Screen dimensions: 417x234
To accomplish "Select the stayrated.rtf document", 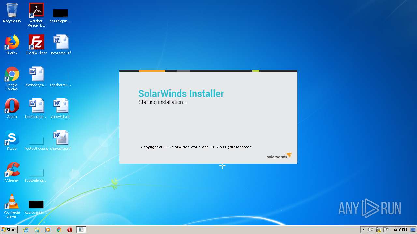I will coord(60,45).
